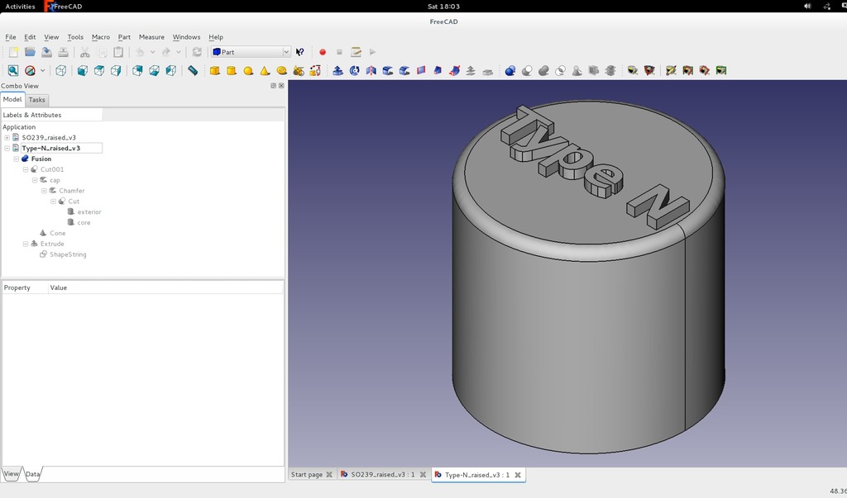Open the Measure menu
Viewport: 847px width, 498px height.
click(151, 37)
